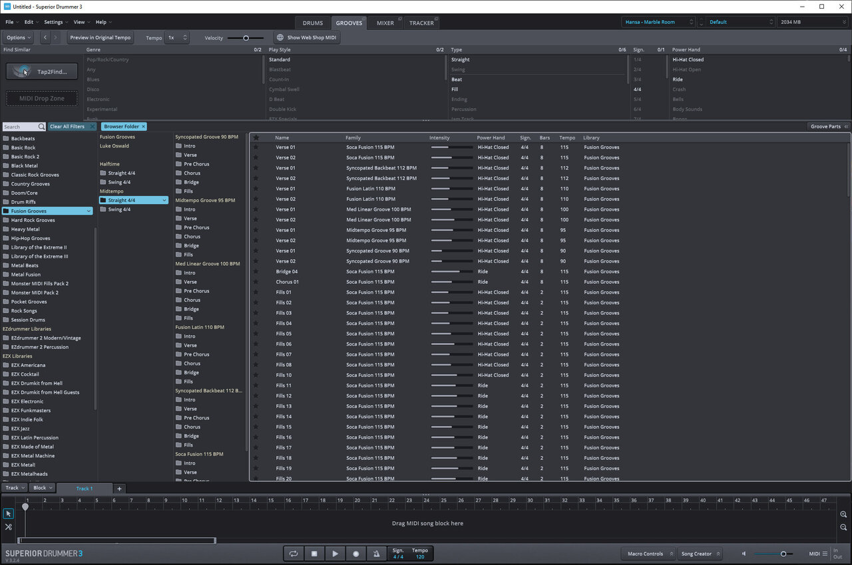The height and width of the screenshot is (565, 852).
Task: Star the Fills 12 groove as favorite
Action: pyautogui.click(x=256, y=395)
